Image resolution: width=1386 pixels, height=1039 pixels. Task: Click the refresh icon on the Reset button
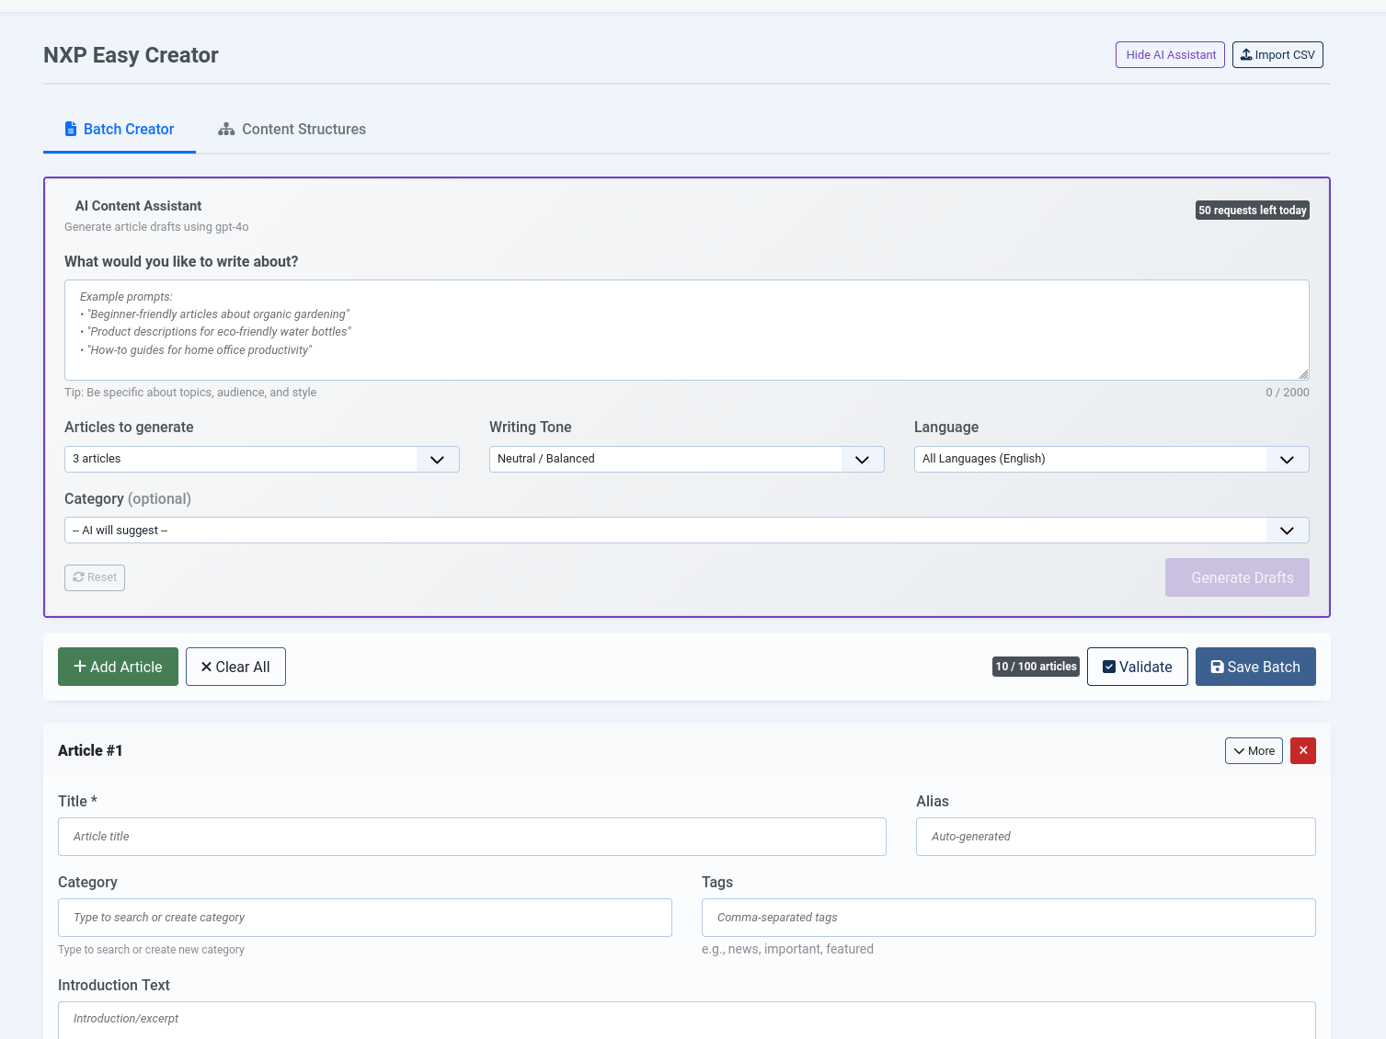[x=78, y=577]
